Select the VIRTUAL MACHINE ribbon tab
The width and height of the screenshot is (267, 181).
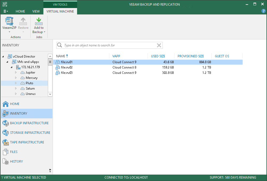click(60, 11)
